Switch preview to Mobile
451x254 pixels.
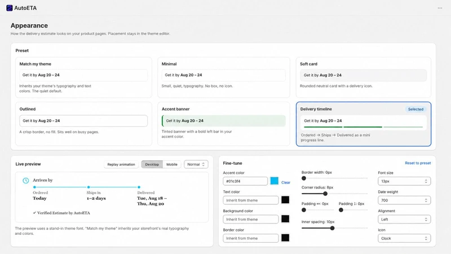pos(172,164)
